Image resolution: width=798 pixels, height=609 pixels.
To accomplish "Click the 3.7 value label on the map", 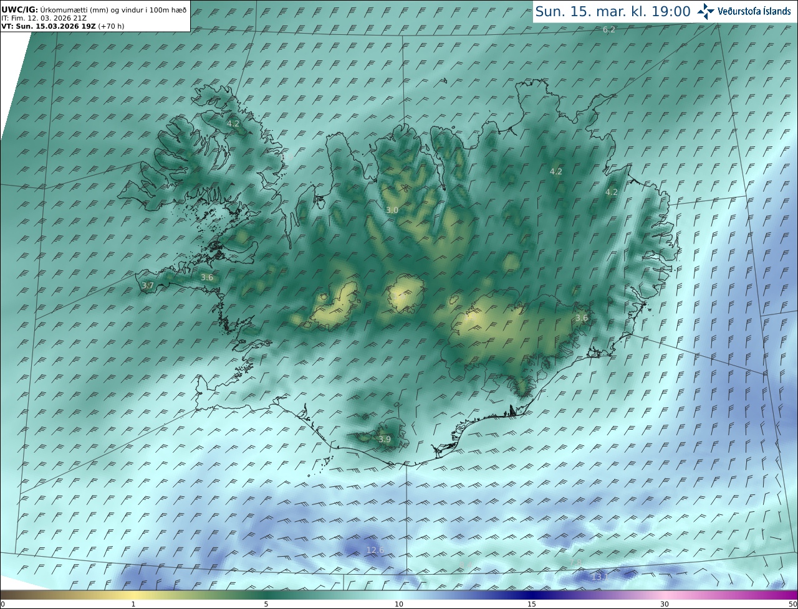I will click(147, 285).
